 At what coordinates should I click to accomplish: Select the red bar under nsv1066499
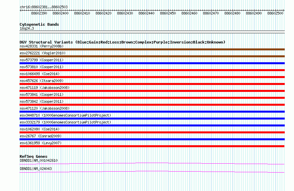(x=152, y=77)
